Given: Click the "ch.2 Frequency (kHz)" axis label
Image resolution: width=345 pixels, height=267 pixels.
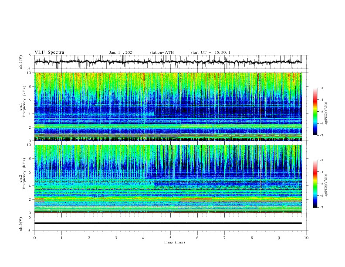Looking at the screenshot, I should (23, 173).
